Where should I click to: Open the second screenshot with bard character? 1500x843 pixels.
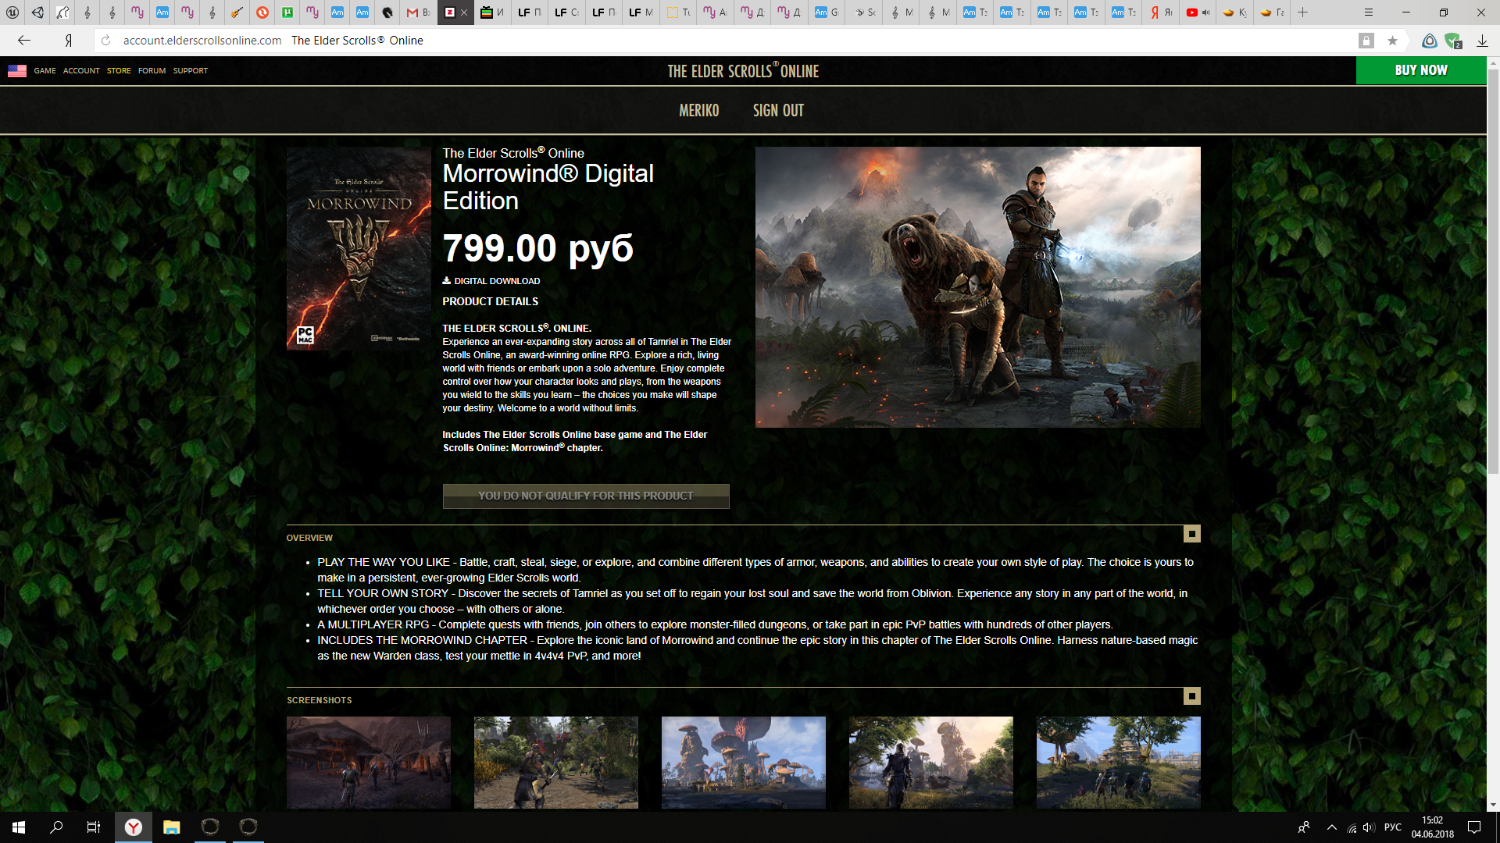[x=556, y=763]
